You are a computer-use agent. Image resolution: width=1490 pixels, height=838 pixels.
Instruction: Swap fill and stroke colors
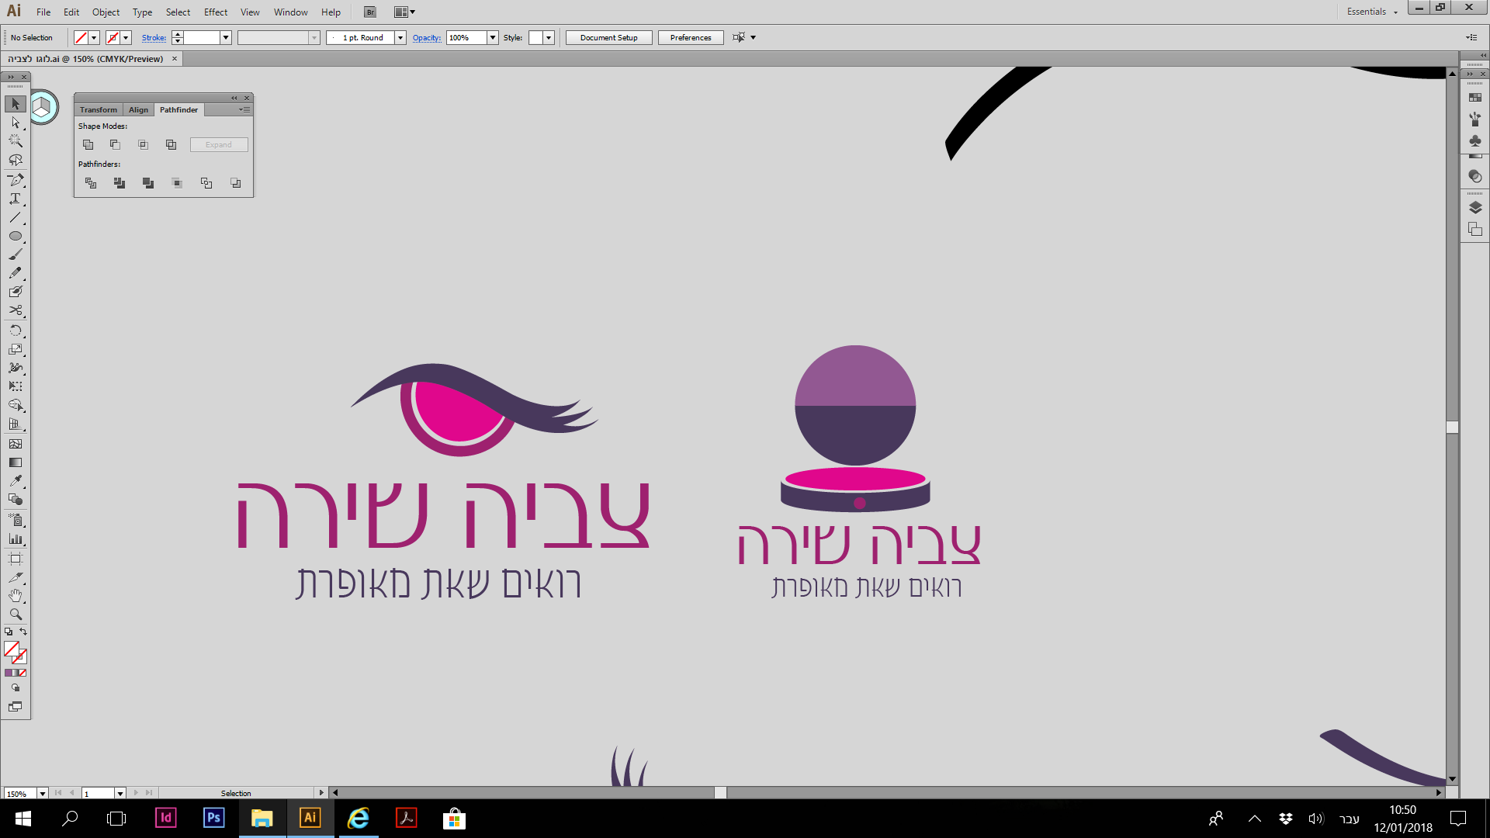click(x=23, y=632)
